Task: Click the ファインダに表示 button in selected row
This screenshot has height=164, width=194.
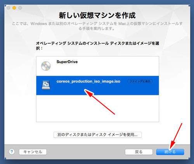Action: tap(140, 81)
